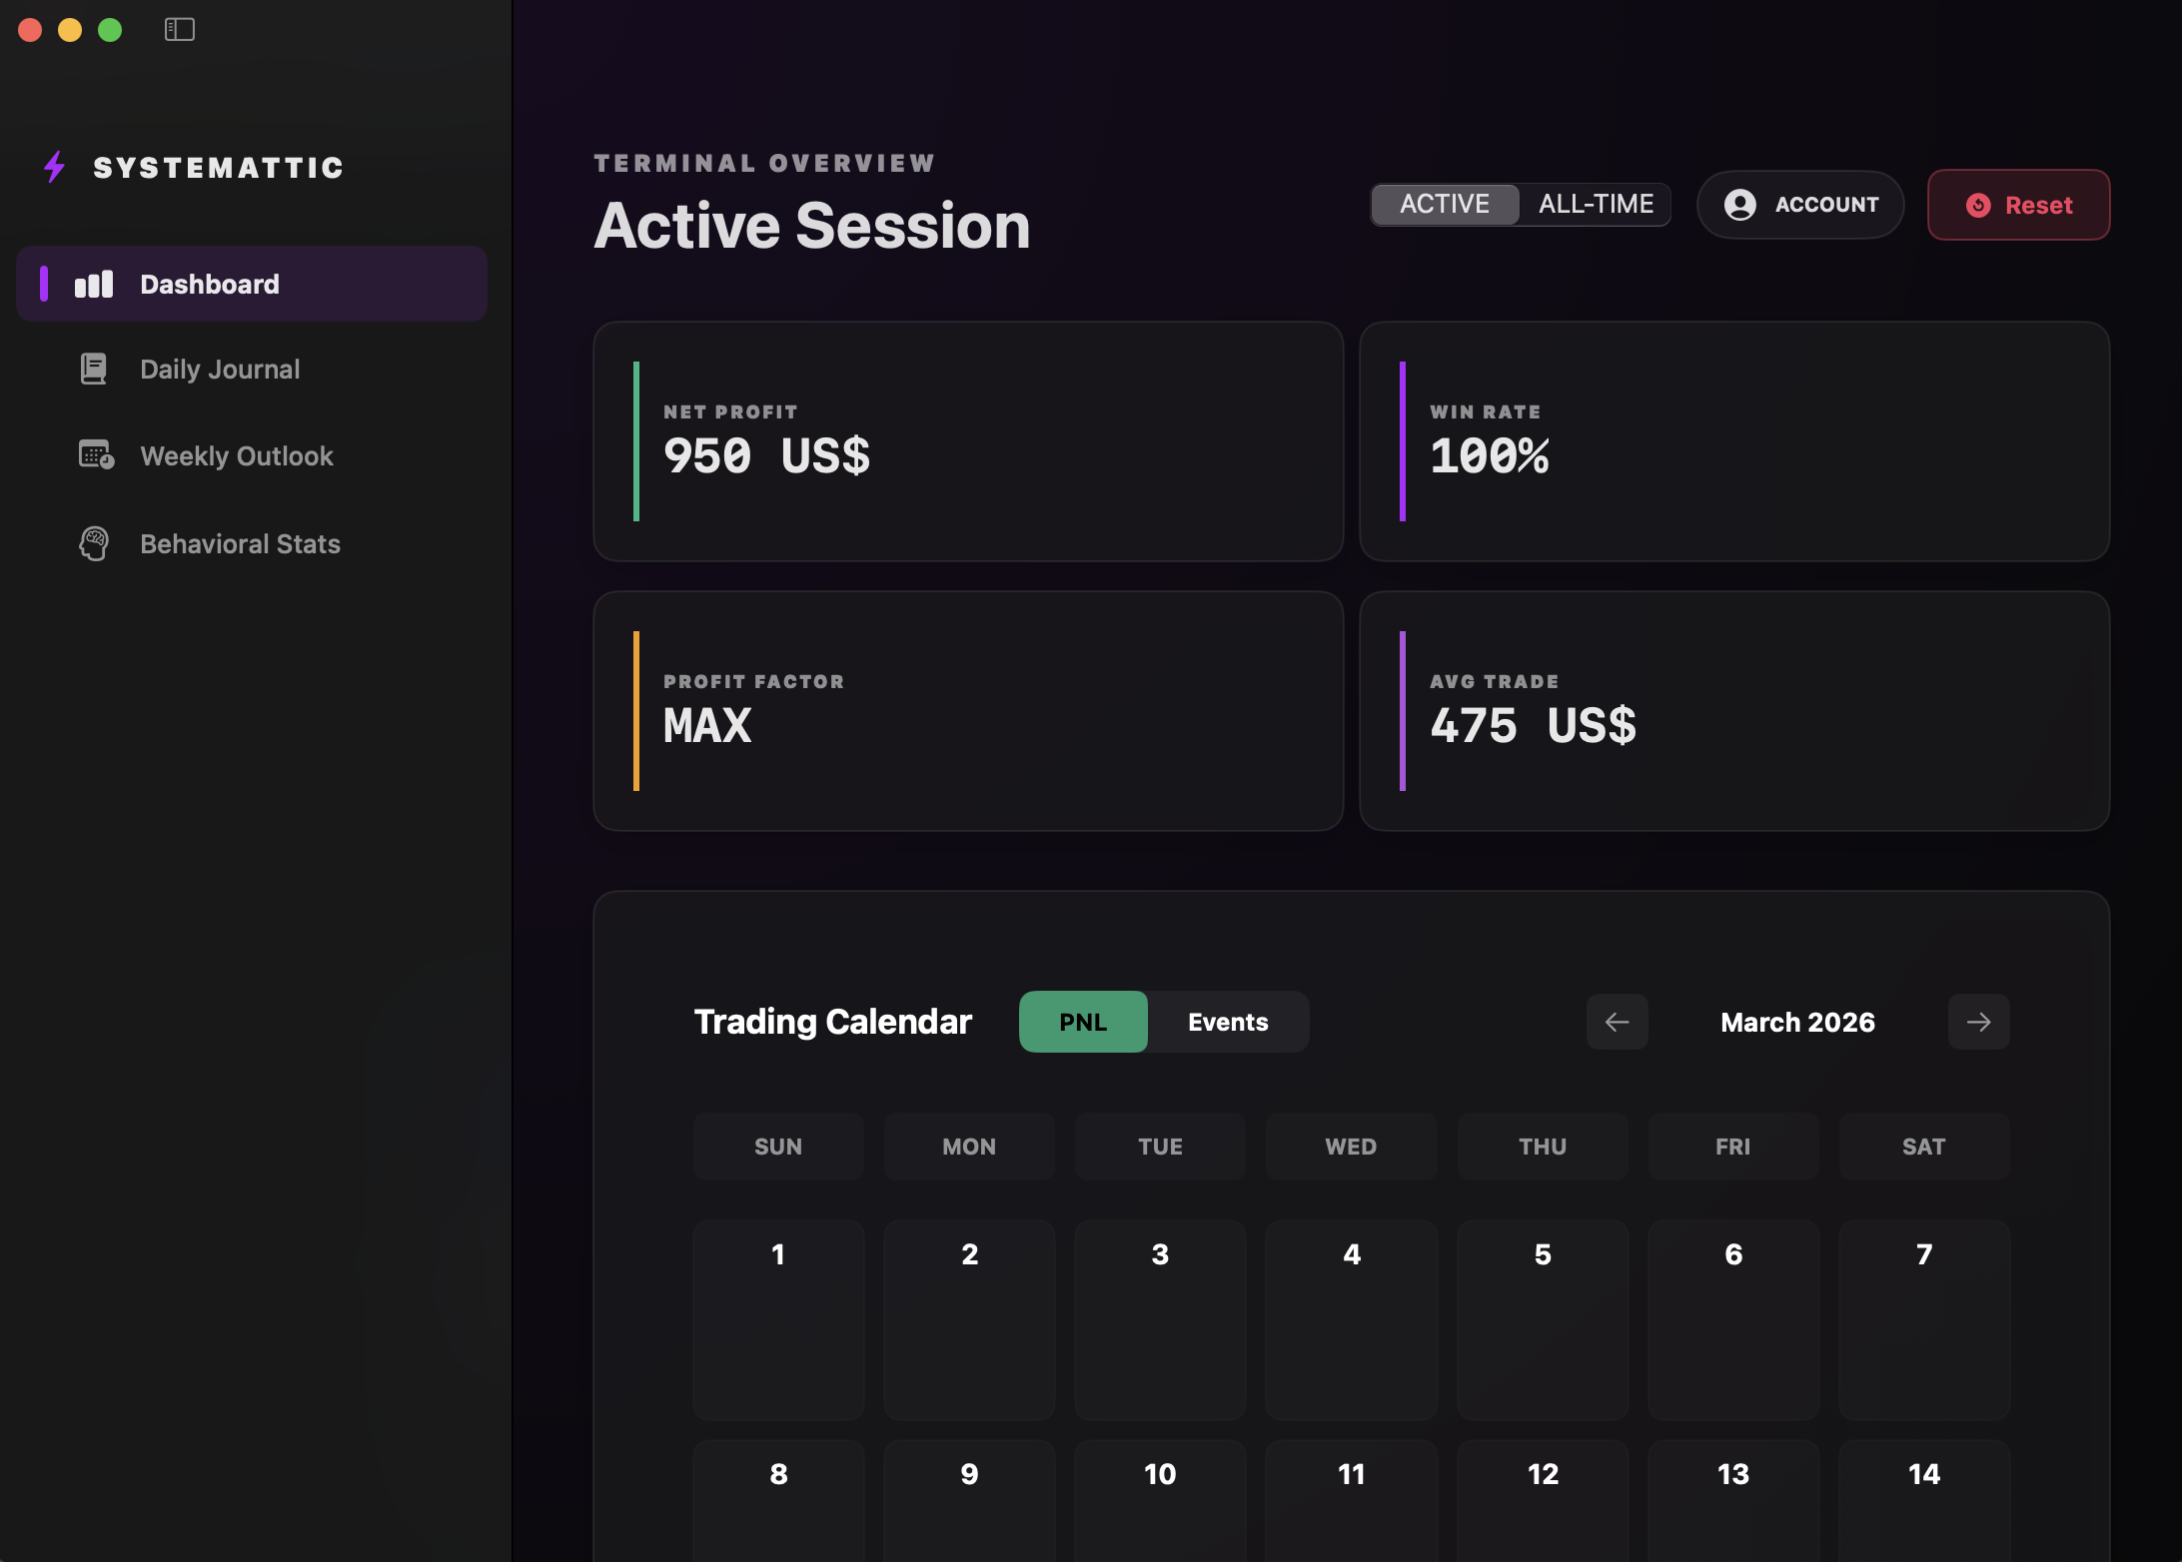The image size is (2182, 1562).
Task: Go to previous month with left arrow
Action: pos(1617,1022)
